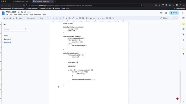The height and width of the screenshot is (104, 186).
Task: Add a summary with plus icon
Action: (26, 29)
